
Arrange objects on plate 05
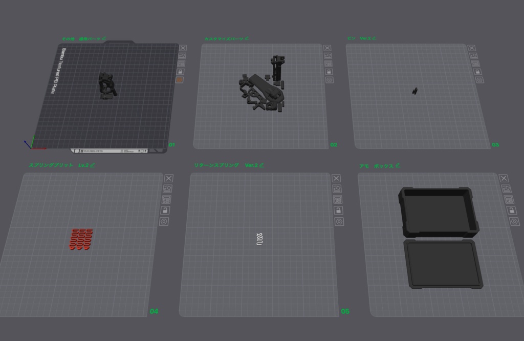[x=338, y=200]
